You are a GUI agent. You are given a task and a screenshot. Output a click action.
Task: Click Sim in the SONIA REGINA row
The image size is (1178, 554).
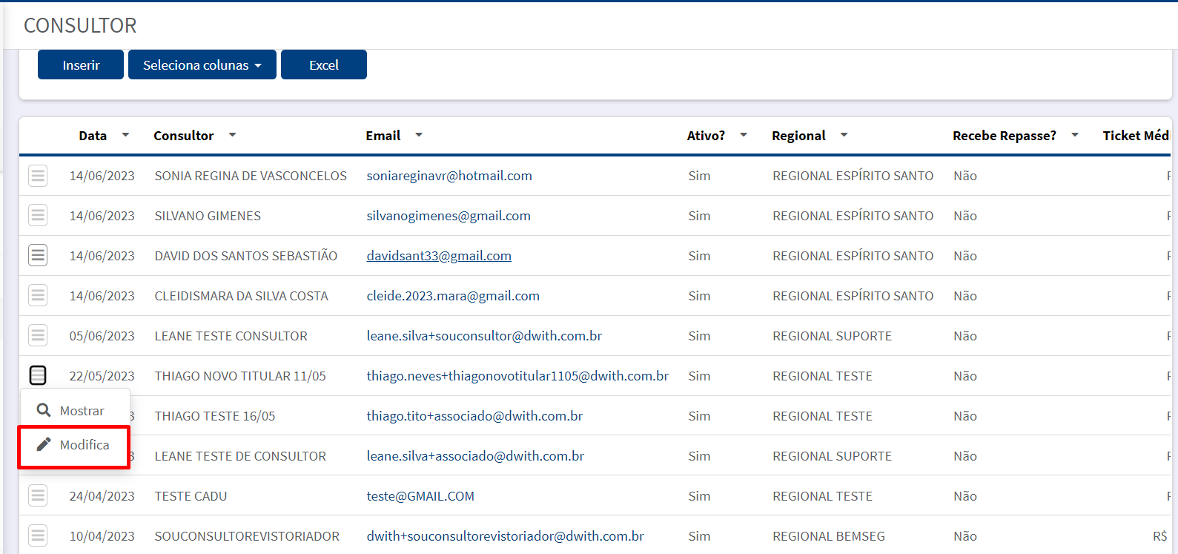tap(699, 176)
